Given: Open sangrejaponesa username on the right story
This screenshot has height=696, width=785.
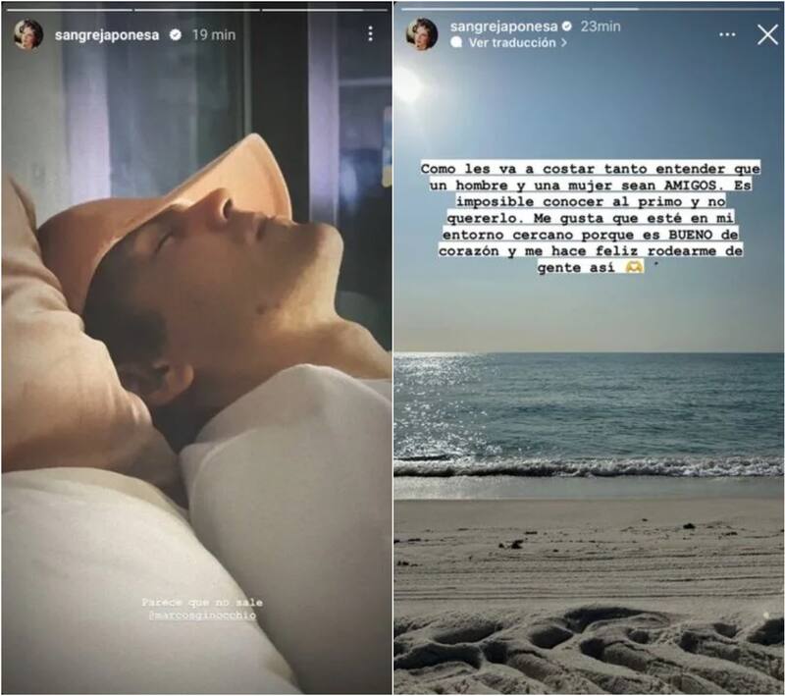Looking at the screenshot, I should click(x=503, y=27).
